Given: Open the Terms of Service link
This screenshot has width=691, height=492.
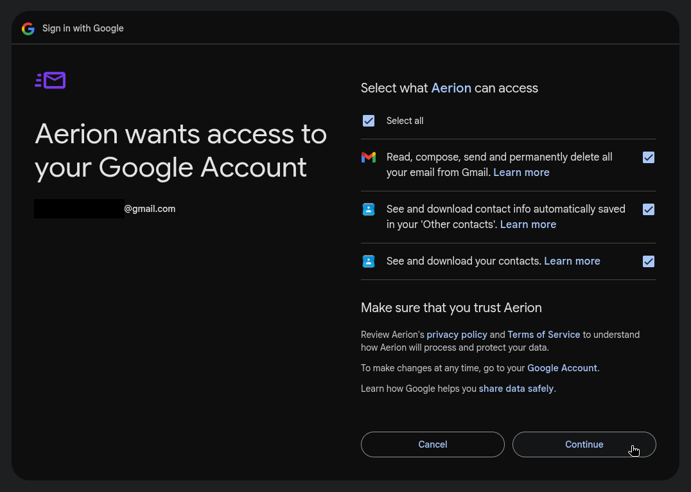Looking at the screenshot, I should (x=544, y=335).
